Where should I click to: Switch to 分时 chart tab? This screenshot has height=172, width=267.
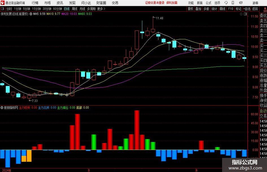pos(9,9)
